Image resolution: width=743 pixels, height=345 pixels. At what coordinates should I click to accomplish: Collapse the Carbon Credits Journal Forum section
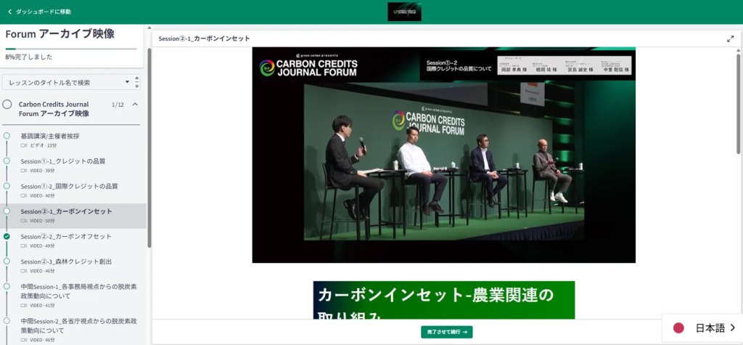135,104
